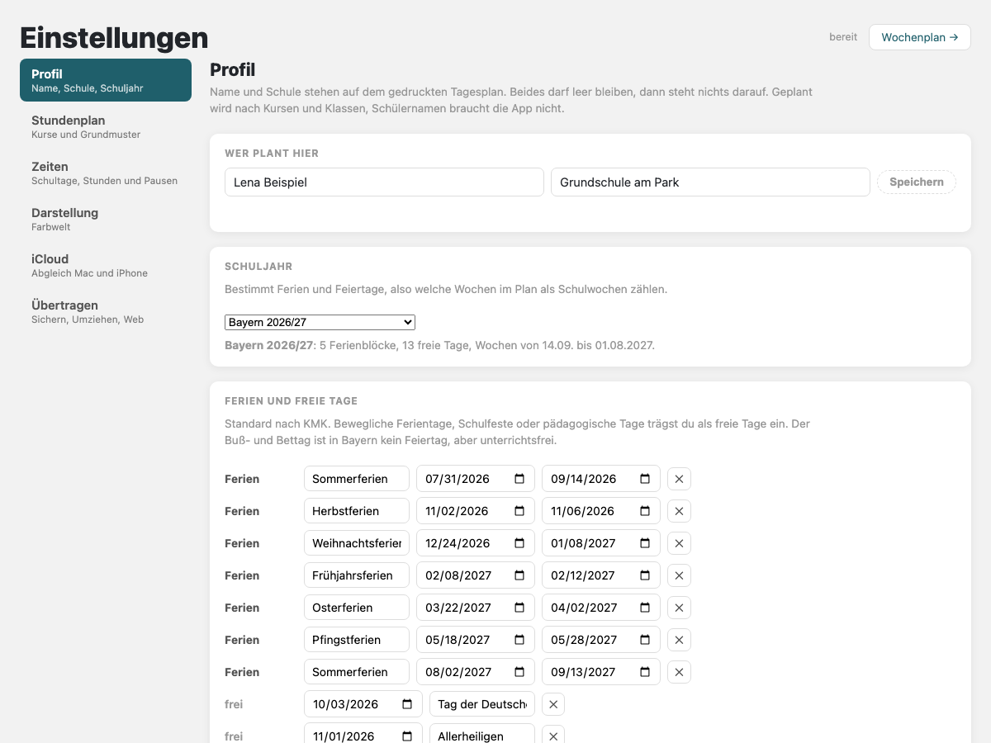Open the Bayern 2026/27 school year dropdown
The width and height of the screenshot is (991, 743).
(320, 322)
